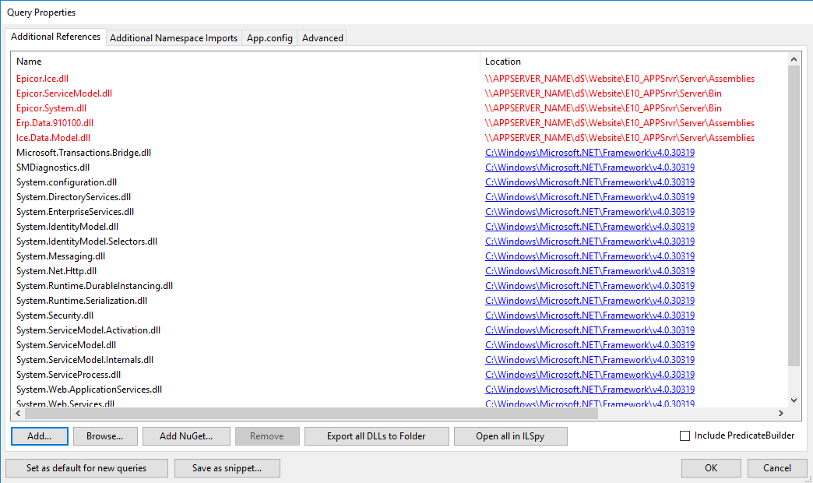Open location link for System.ServiceProcess.dll
This screenshot has height=483, width=813.
click(x=590, y=375)
